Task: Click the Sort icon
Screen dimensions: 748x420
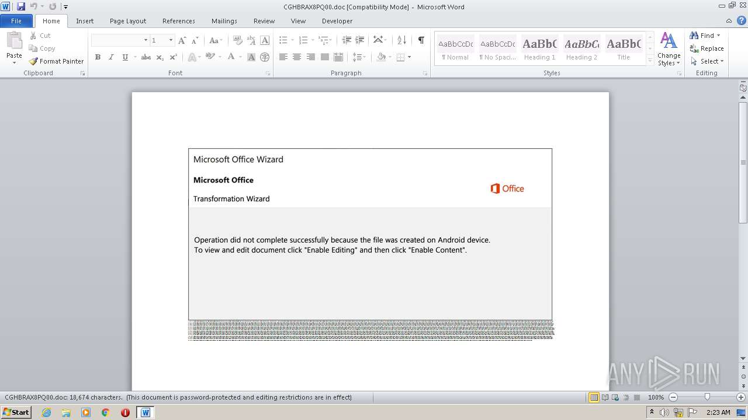Action: pyautogui.click(x=401, y=40)
